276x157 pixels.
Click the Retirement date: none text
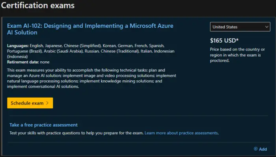tap(28, 62)
